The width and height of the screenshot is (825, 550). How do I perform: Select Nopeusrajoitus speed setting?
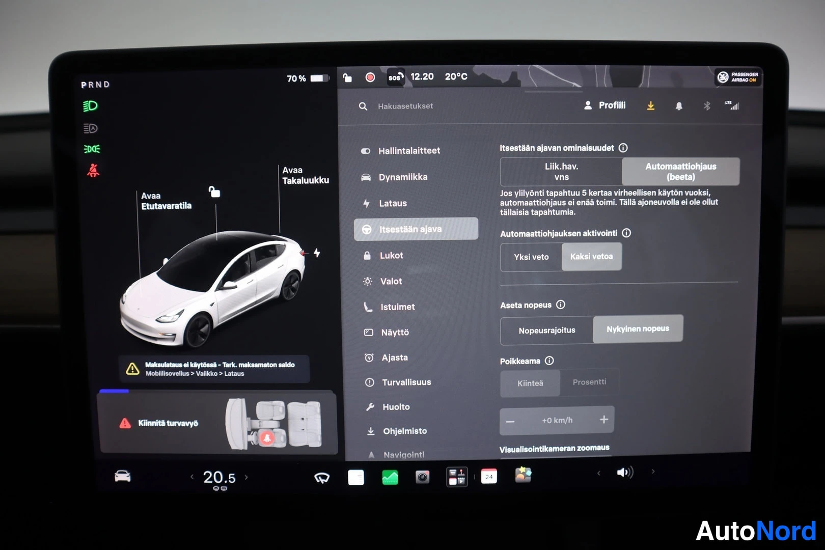547,330
